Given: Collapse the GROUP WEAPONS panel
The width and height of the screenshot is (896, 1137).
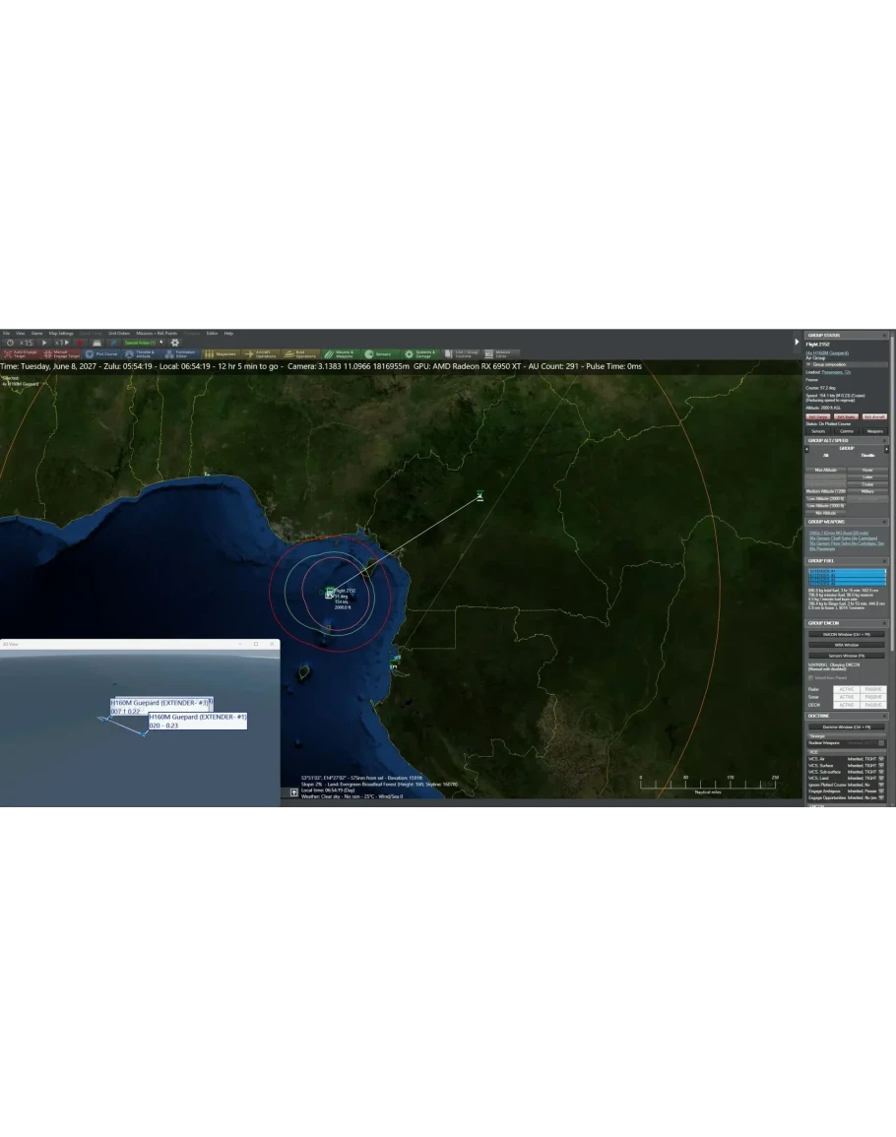Looking at the screenshot, I should [x=885, y=522].
